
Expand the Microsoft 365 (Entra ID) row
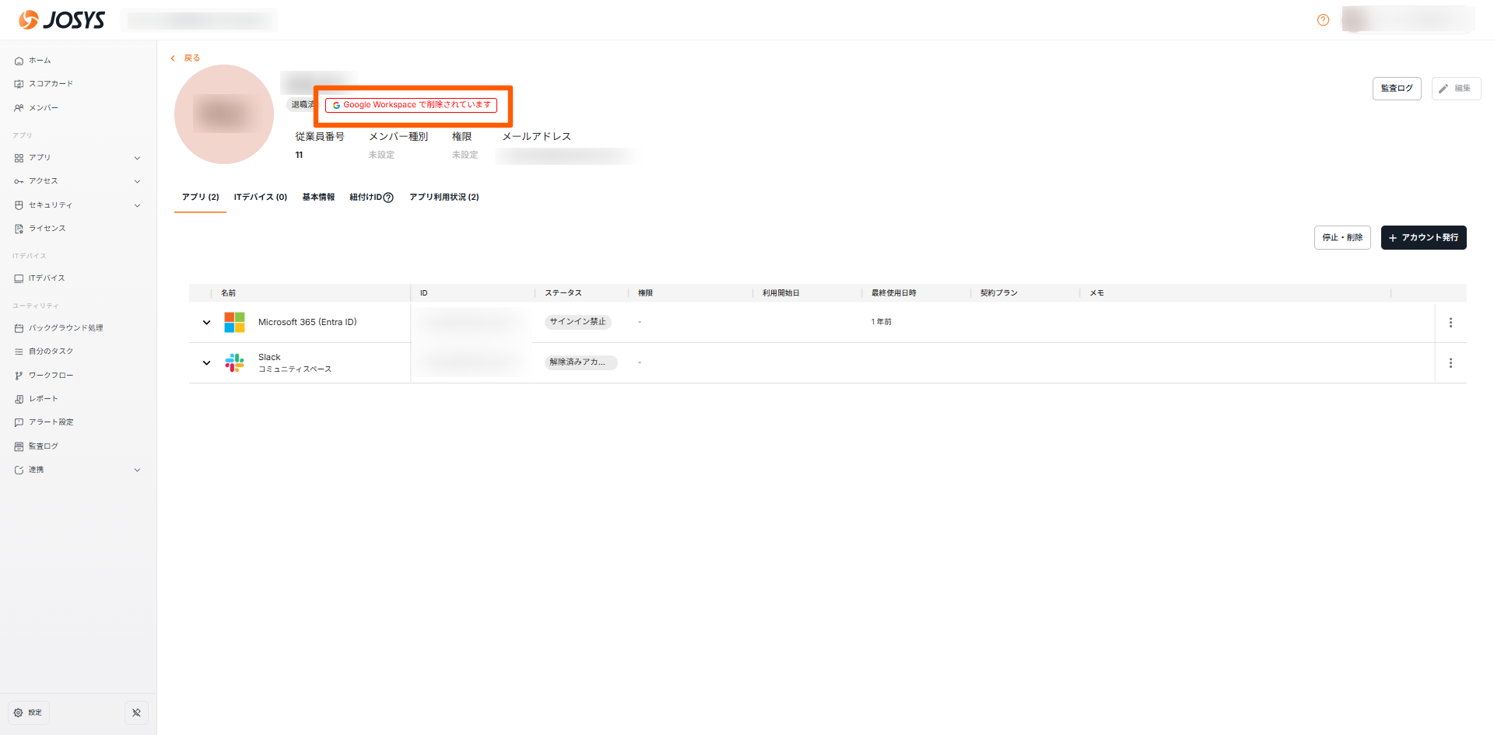click(206, 323)
